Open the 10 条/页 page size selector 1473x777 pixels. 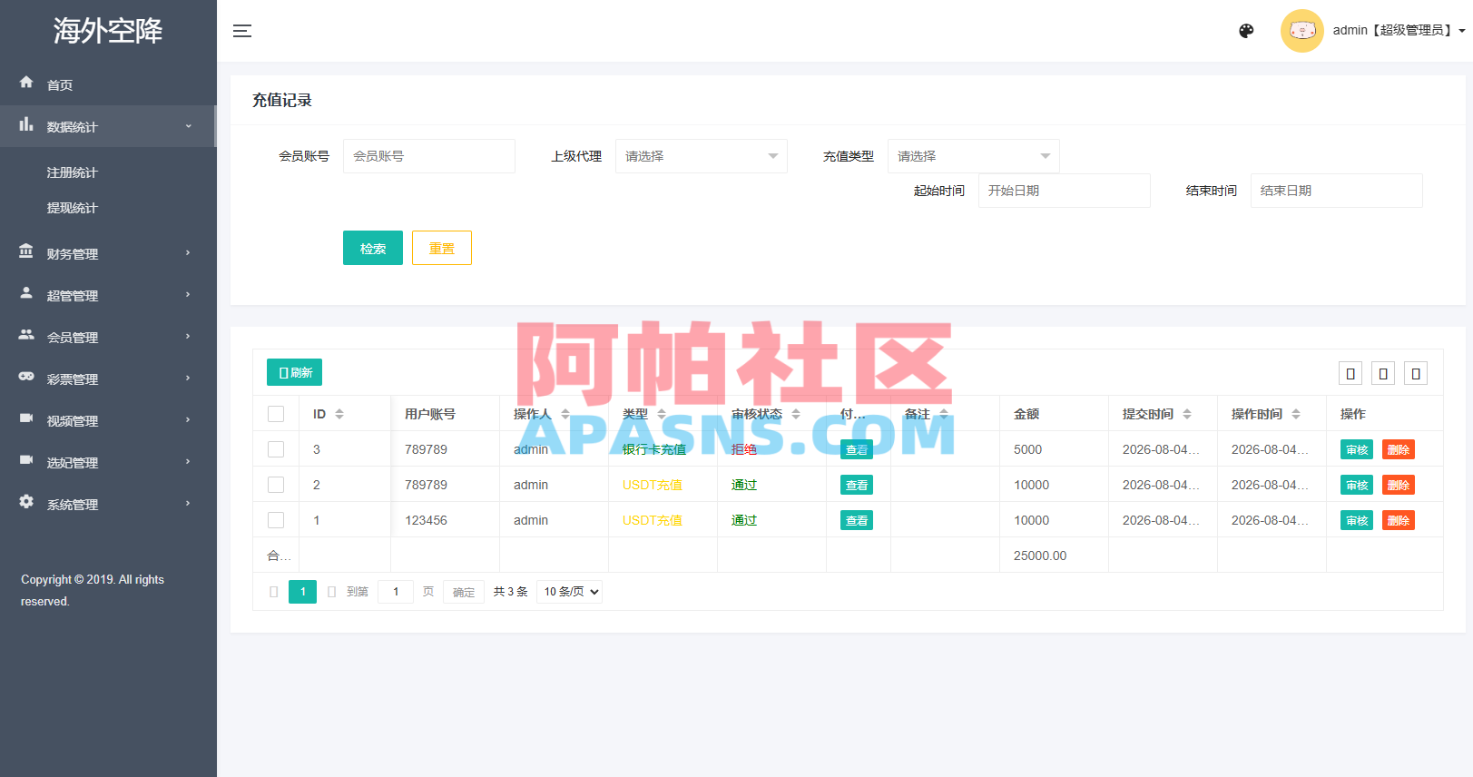[570, 592]
